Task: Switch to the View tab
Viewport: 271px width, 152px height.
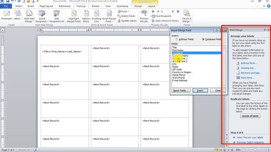Action: pyautogui.click(x=108, y=6)
